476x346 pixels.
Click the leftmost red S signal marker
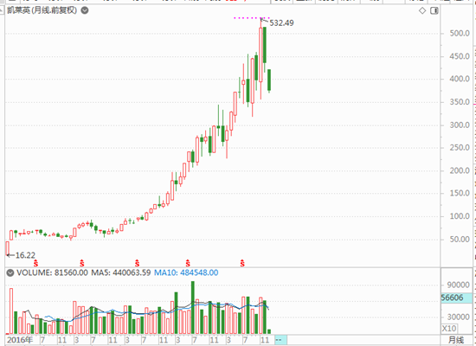35,263
